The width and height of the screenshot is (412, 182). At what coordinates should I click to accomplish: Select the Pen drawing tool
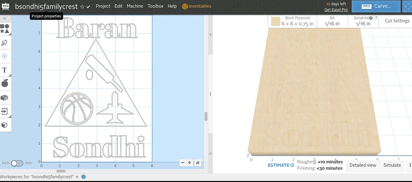point(5,43)
